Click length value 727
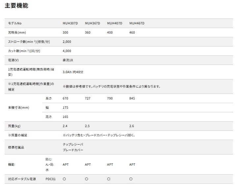Image resolution: width=237 pixels, height=191 pixels. (87, 98)
